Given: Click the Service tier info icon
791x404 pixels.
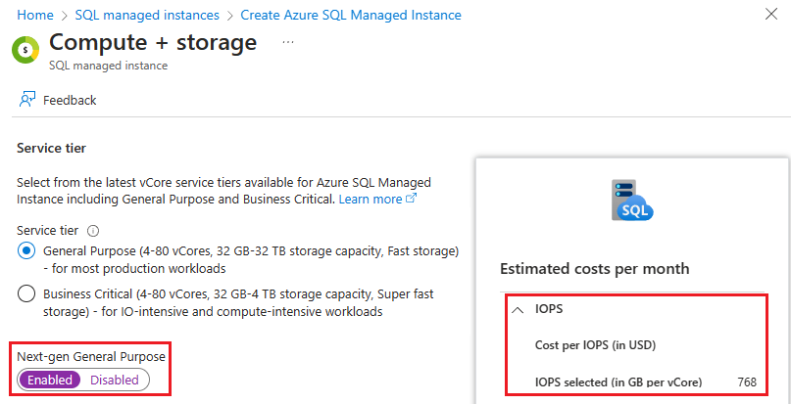Looking at the screenshot, I should (94, 231).
